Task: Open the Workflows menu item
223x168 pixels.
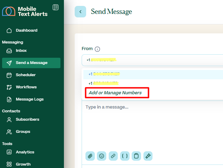Action: tap(31, 87)
